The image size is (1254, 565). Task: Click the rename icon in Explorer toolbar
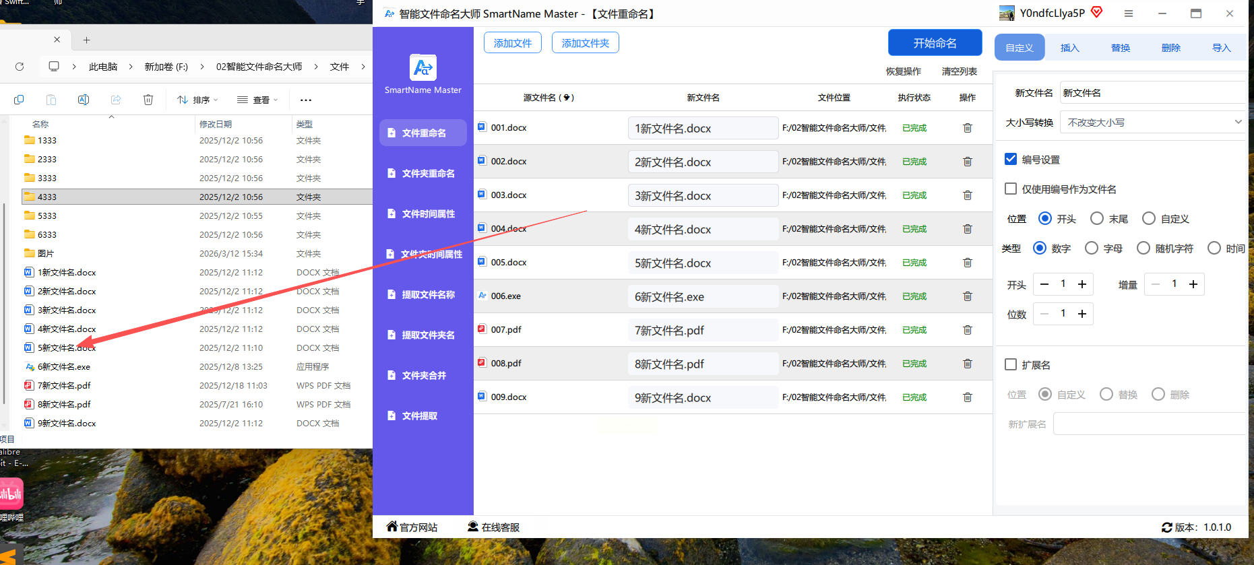click(x=84, y=100)
